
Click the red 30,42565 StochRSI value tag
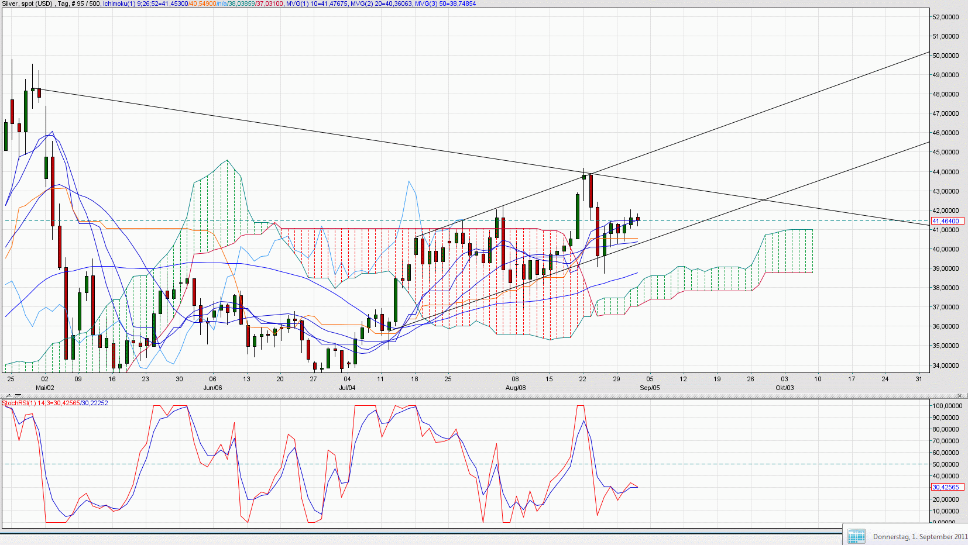click(x=948, y=487)
